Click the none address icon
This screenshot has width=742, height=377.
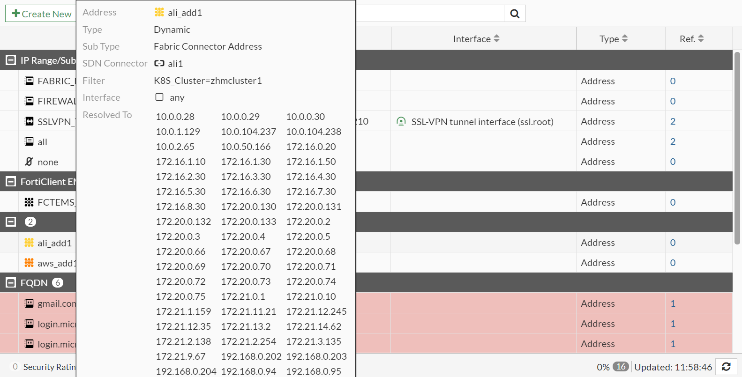click(29, 162)
